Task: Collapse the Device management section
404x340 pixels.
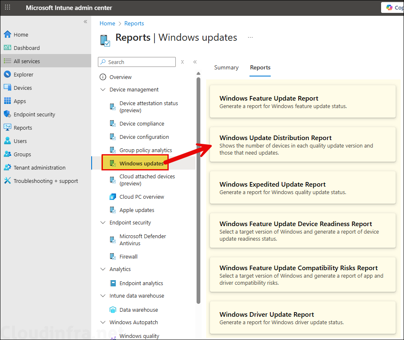Action: click(x=103, y=89)
